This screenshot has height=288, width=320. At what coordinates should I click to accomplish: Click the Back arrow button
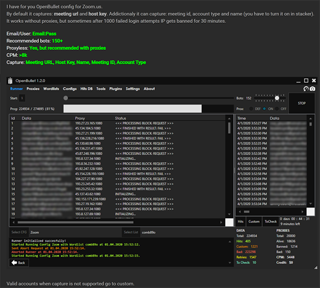pos(19,263)
